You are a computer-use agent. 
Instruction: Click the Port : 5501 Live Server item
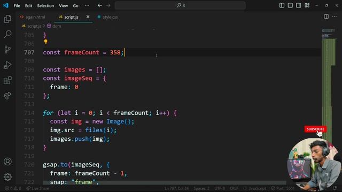283,188
